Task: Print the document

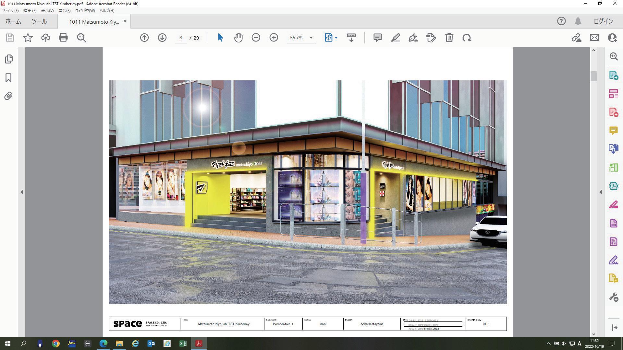Action: (63, 38)
